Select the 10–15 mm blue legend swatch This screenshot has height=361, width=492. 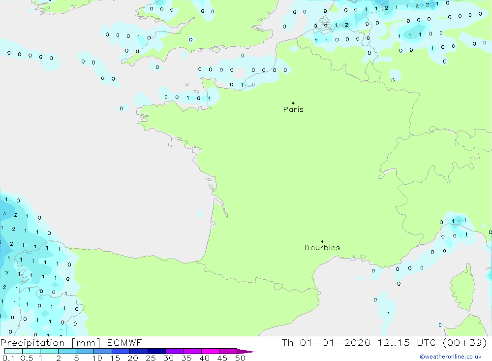tap(103, 351)
